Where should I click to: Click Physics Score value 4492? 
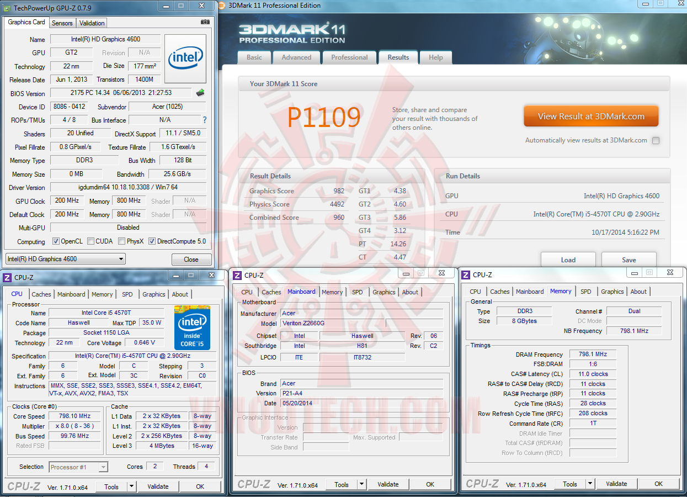tap(337, 204)
